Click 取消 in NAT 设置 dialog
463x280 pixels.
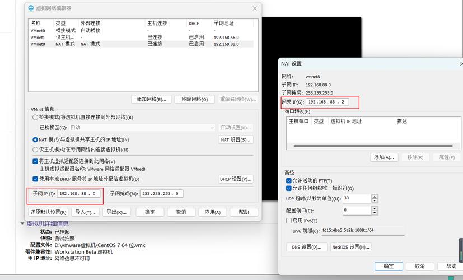420,266
